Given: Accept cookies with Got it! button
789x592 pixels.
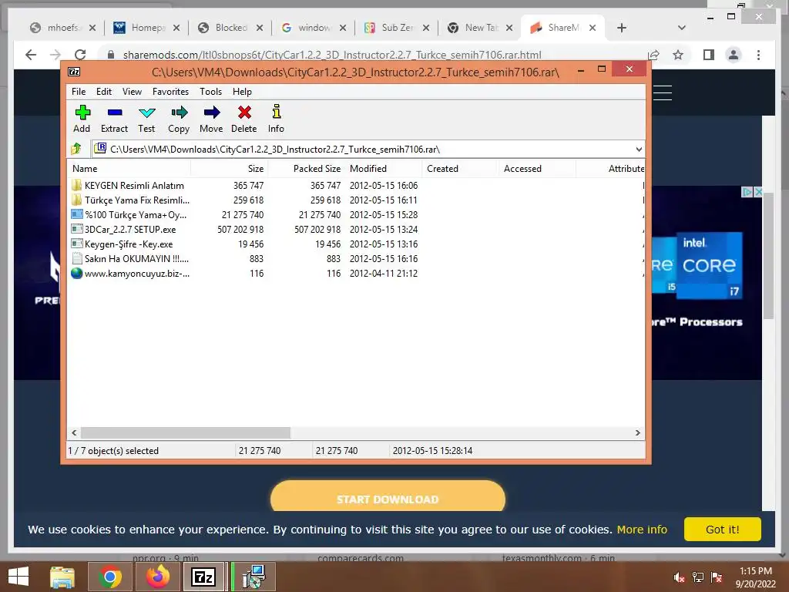Looking at the screenshot, I should pyautogui.click(x=722, y=529).
